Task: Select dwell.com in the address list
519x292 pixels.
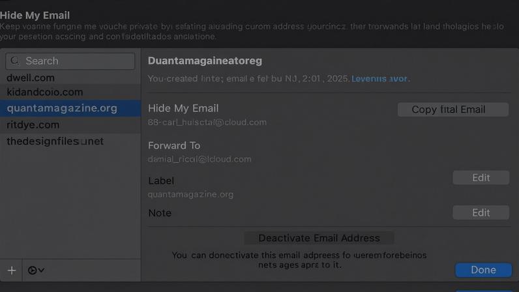Action: (70, 78)
